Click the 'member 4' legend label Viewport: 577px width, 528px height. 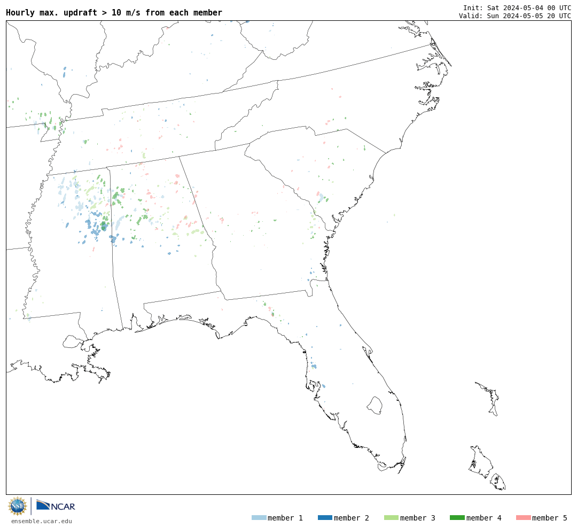(x=484, y=518)
